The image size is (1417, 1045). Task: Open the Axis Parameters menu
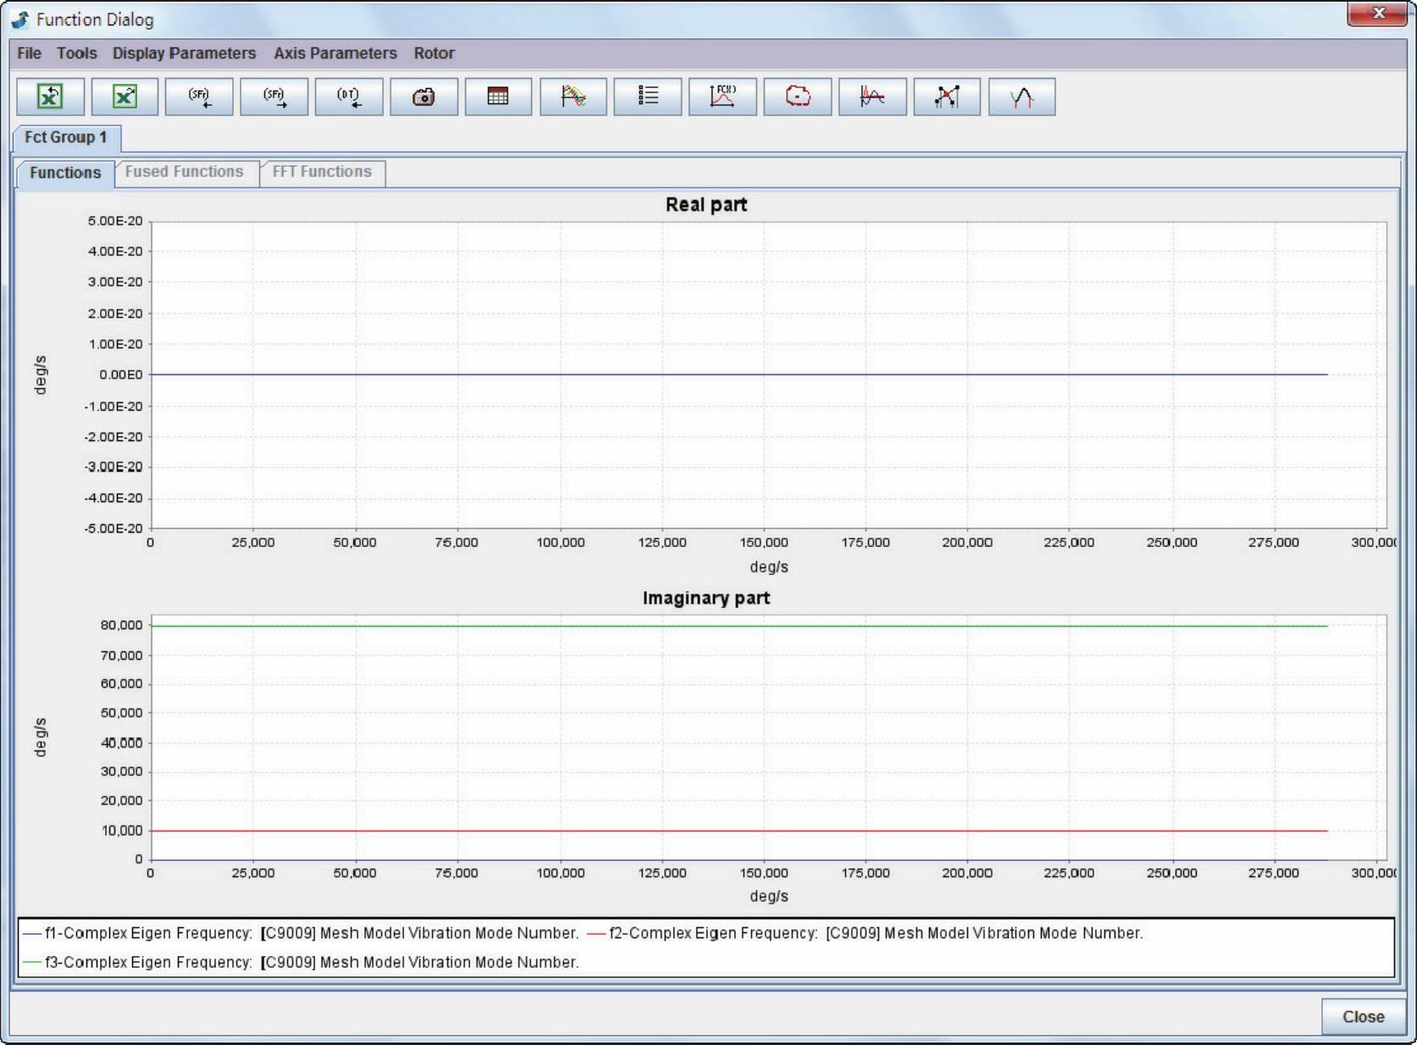click(335, 53)
